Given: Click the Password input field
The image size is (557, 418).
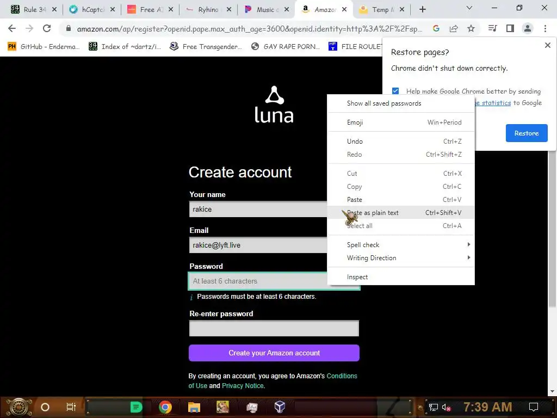Looking at the screenshot, I should point(258,281).
